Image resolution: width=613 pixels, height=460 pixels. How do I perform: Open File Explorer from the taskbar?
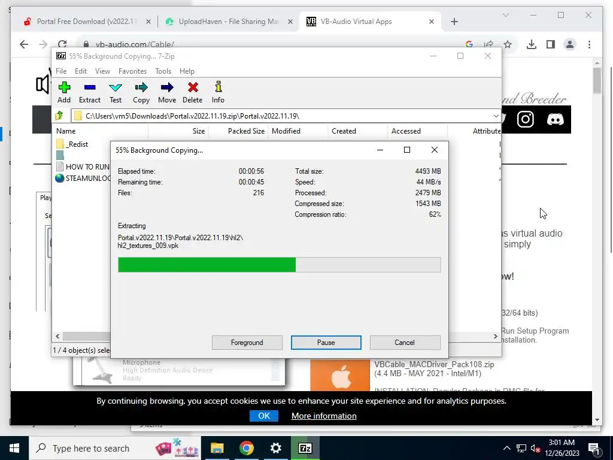[217, 448]
